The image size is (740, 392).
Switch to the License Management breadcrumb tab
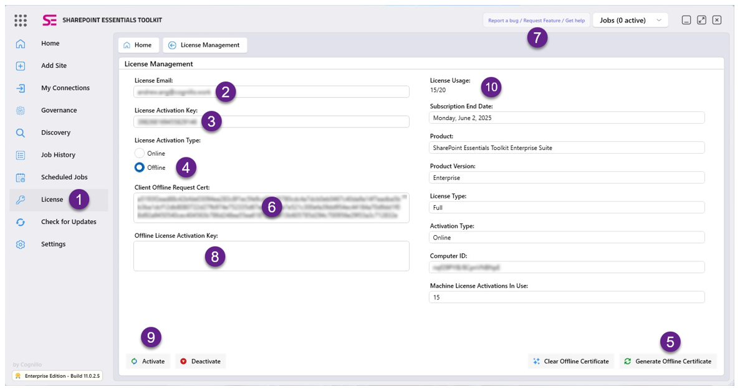(205, 45)
